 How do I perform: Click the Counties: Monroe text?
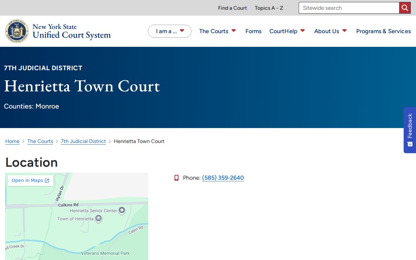pos(32,106)
